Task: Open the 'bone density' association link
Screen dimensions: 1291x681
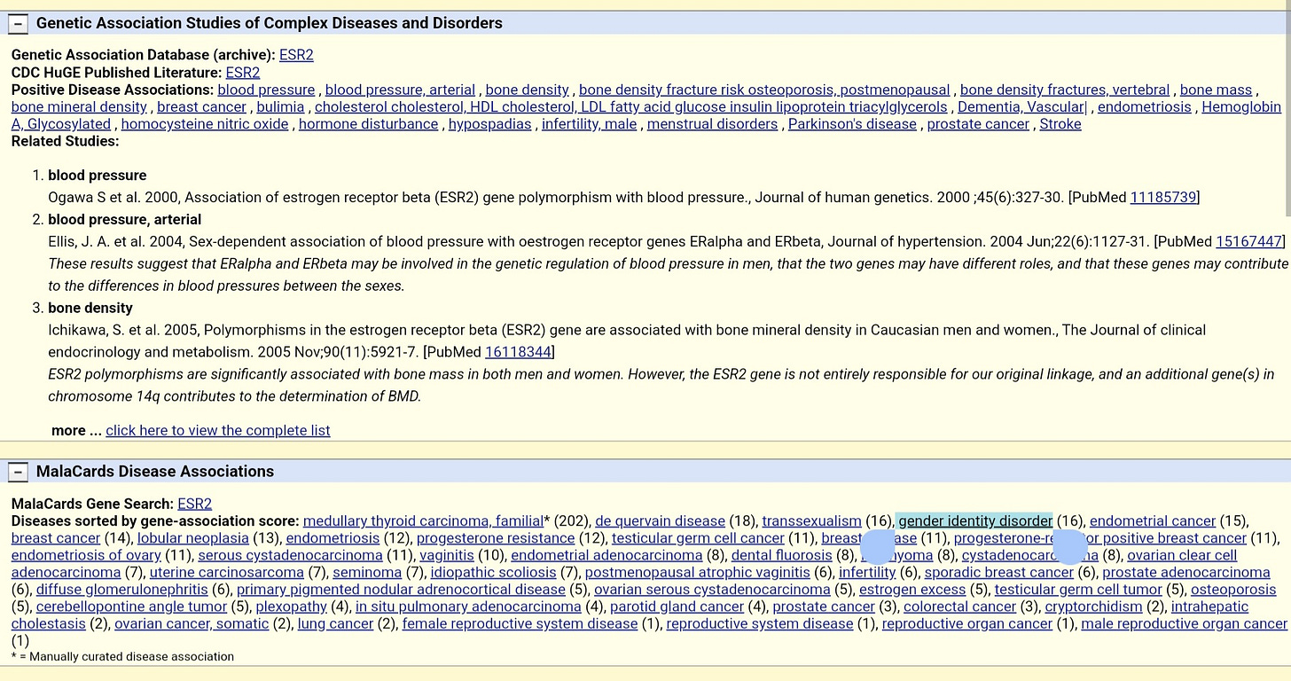Action: click(x=528, y=90)
